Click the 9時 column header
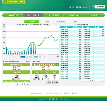The width and height of the screenshot is (107, 101). (37, 72)
